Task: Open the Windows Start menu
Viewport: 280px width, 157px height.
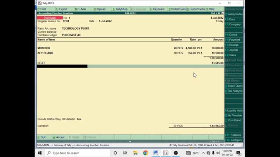Action: (x=40, y=153)
